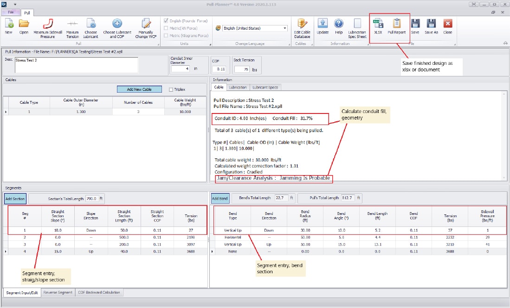Open Manually Change WCF tool
The image size is (510, 308).
click(x=146, y=28)
